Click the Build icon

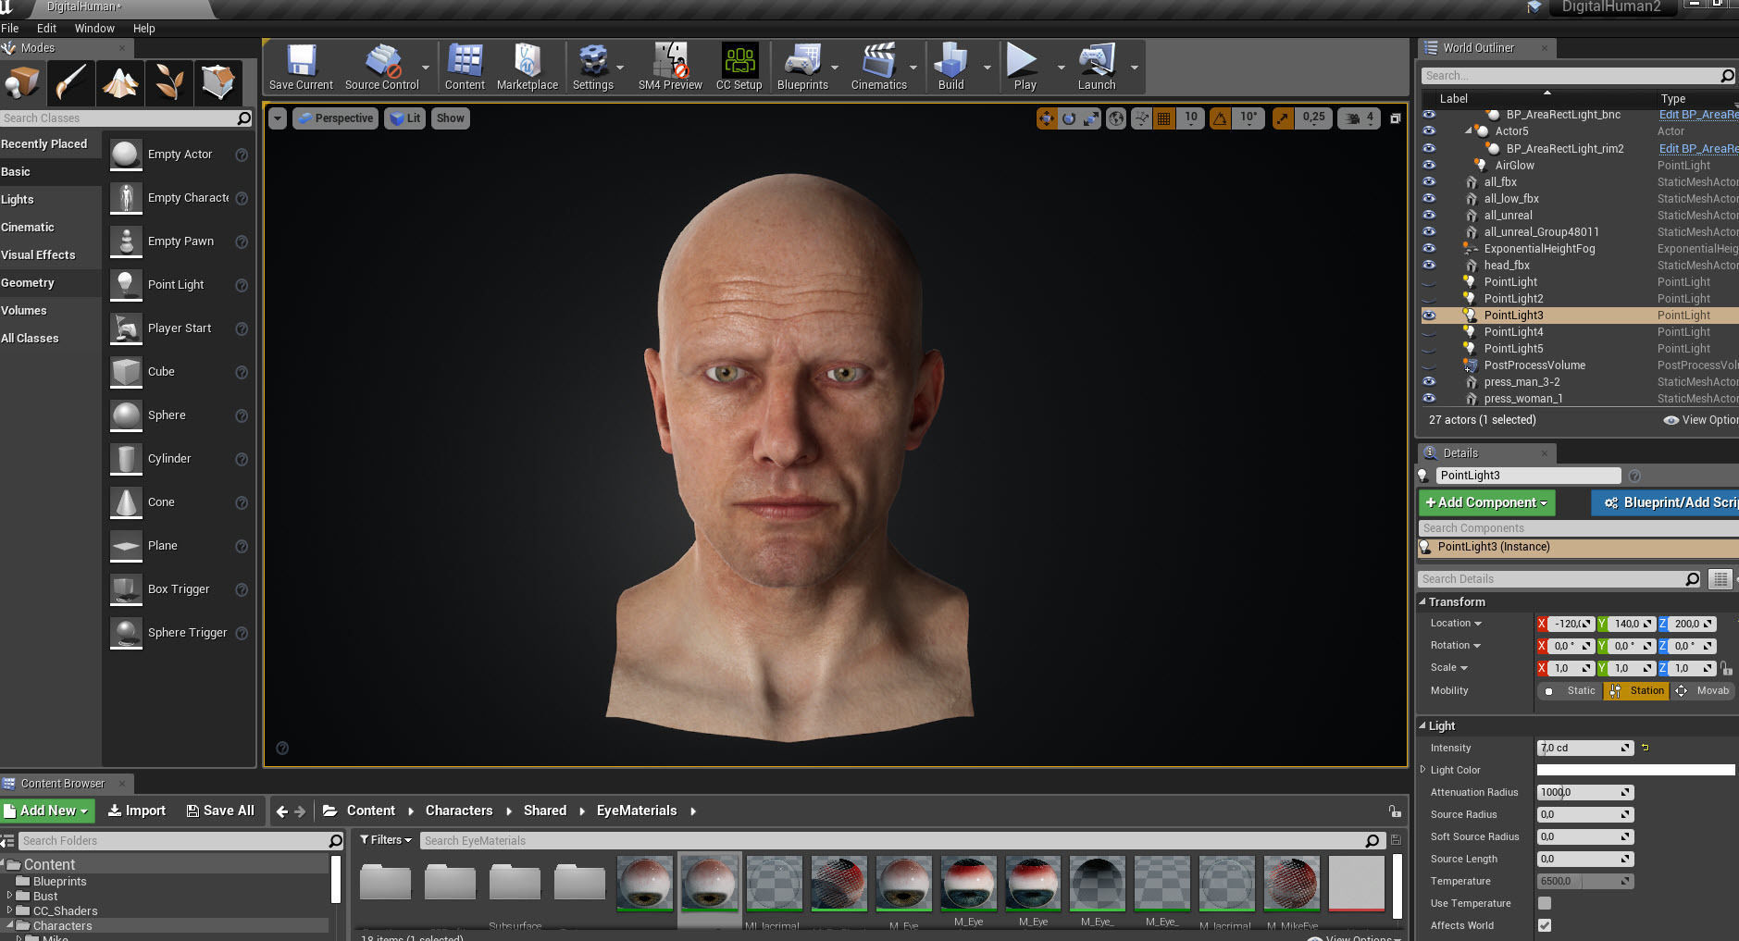tap(950, 67)
